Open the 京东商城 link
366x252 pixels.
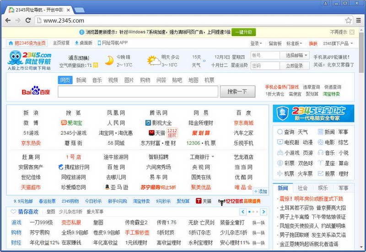click(x=243, y=123)
